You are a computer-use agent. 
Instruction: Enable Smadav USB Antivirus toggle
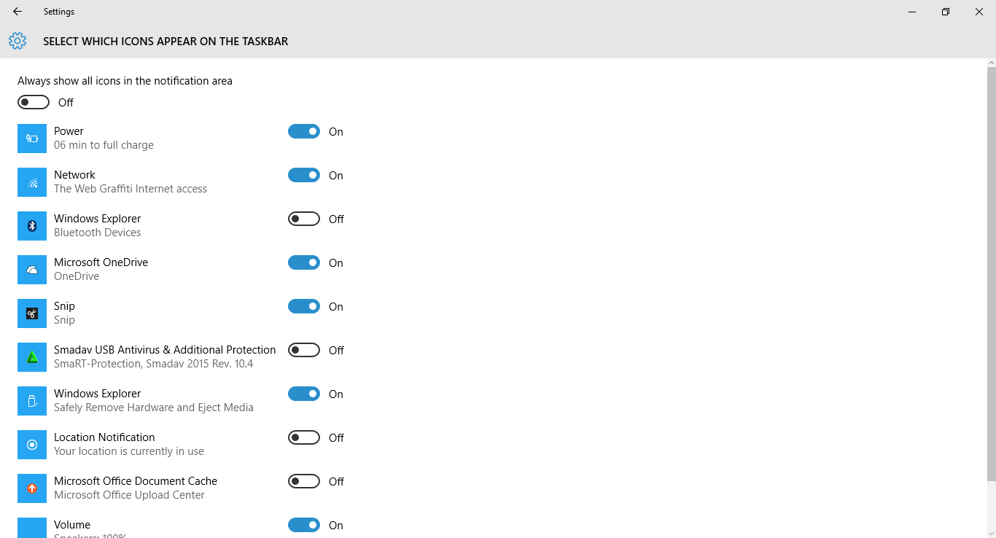coord(304,350)
